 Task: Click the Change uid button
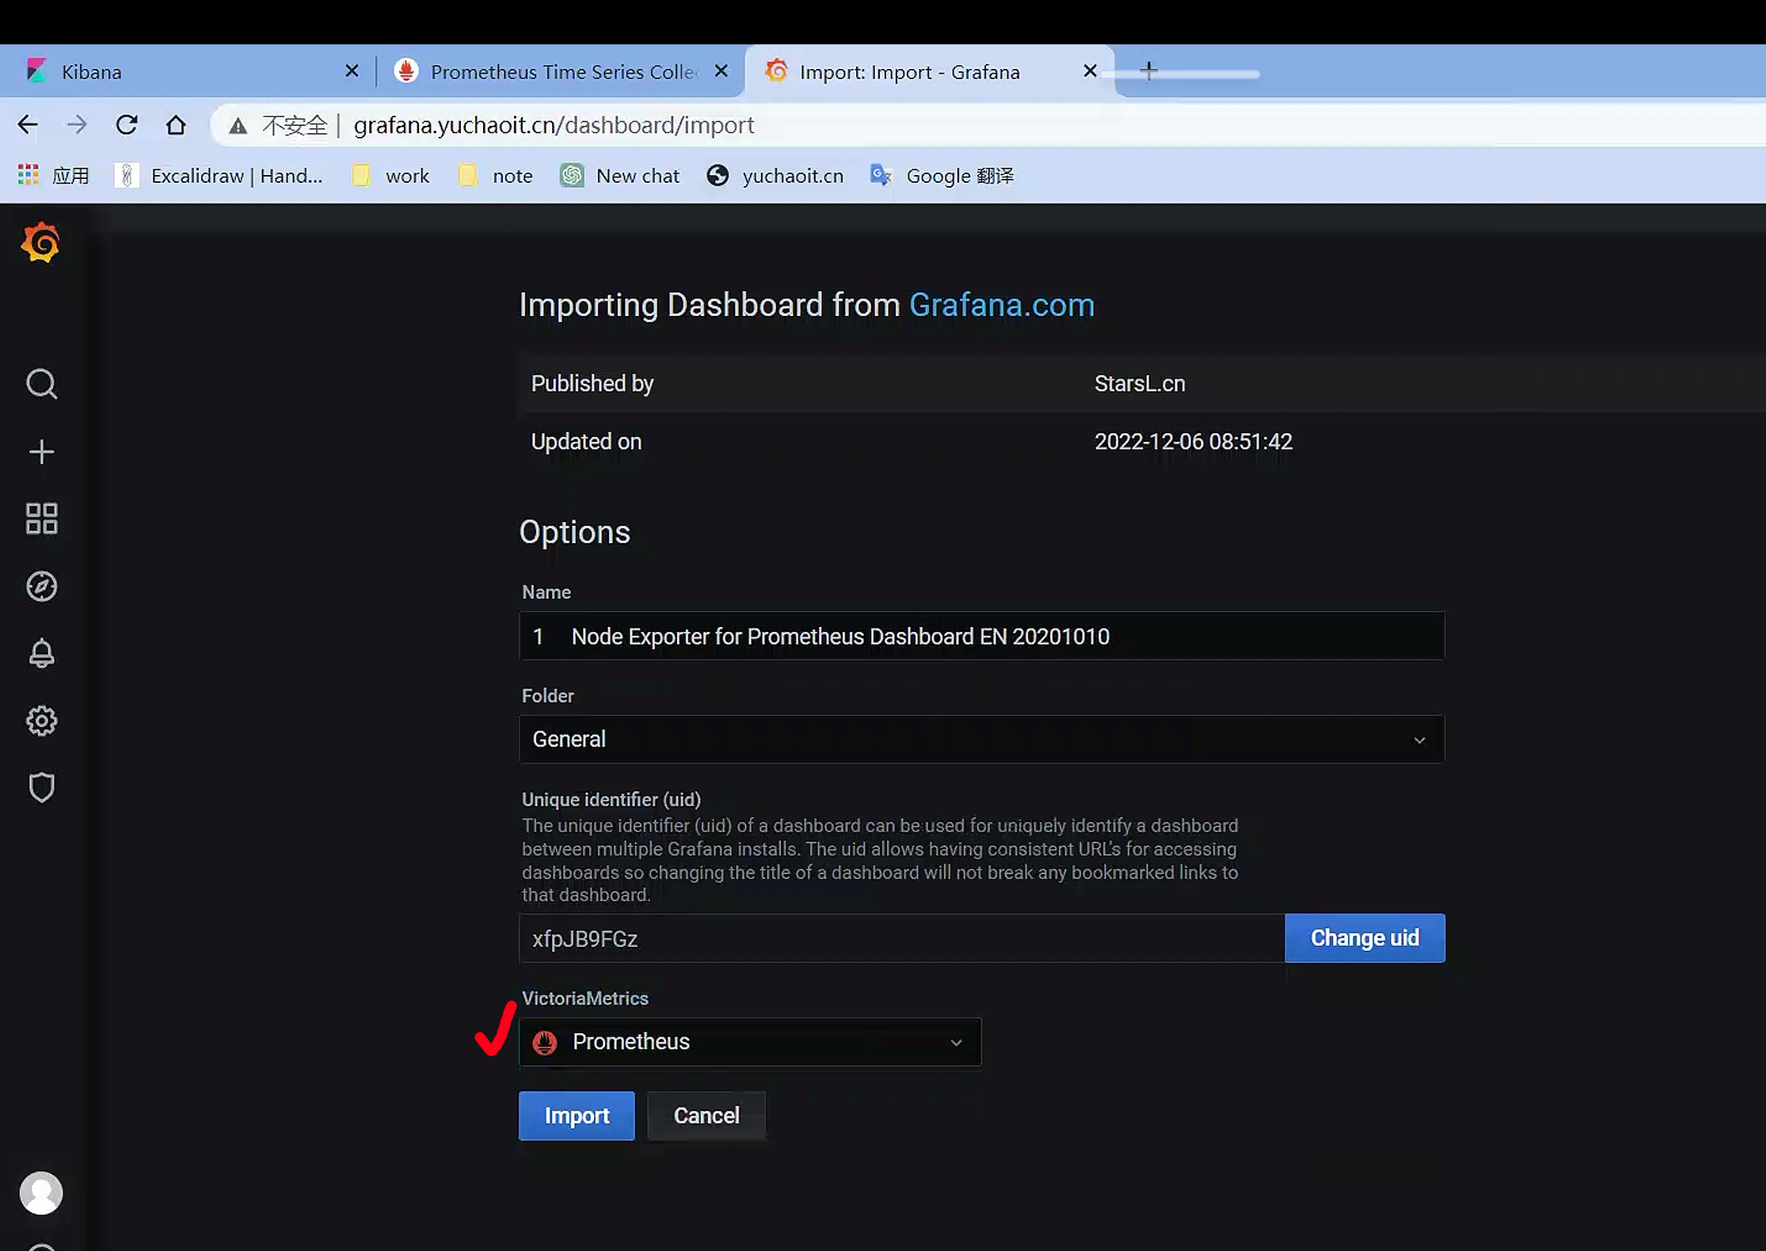coord(1364,938)
